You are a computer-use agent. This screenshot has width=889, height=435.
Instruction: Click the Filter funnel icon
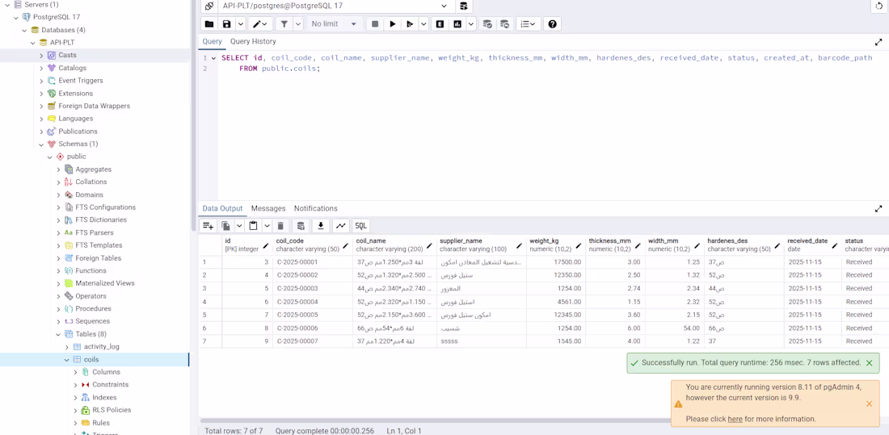click(284, 23)
